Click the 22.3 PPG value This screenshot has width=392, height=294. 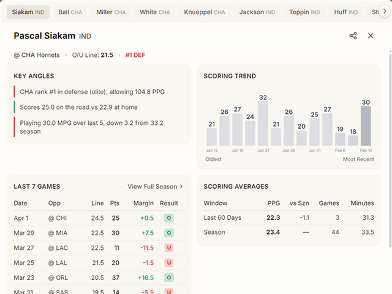pos(273,217)
